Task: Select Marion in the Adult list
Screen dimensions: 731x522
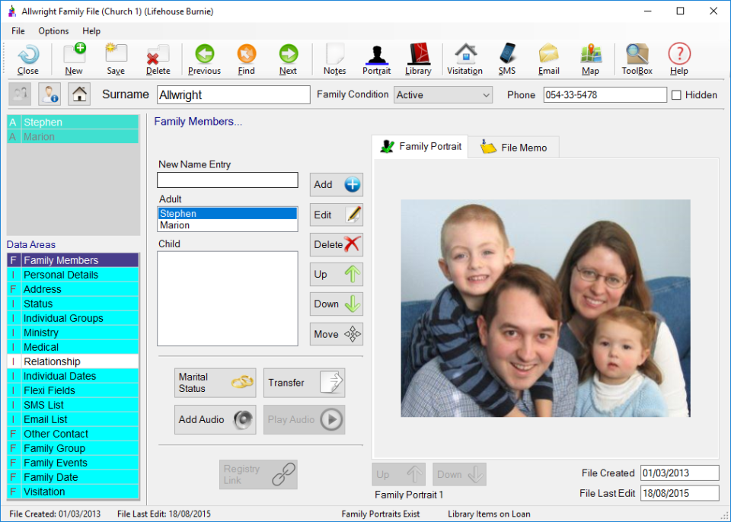Action: pyautogui.click(x=227, y=225)
